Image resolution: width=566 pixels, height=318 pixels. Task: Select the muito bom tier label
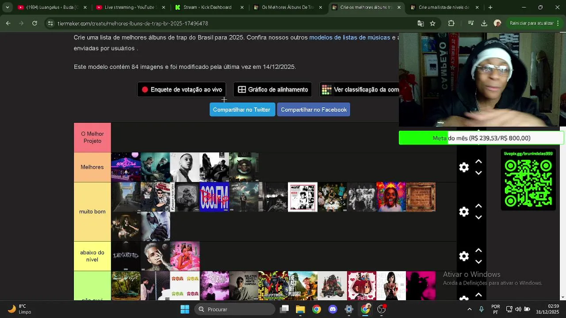pos(92,212)
